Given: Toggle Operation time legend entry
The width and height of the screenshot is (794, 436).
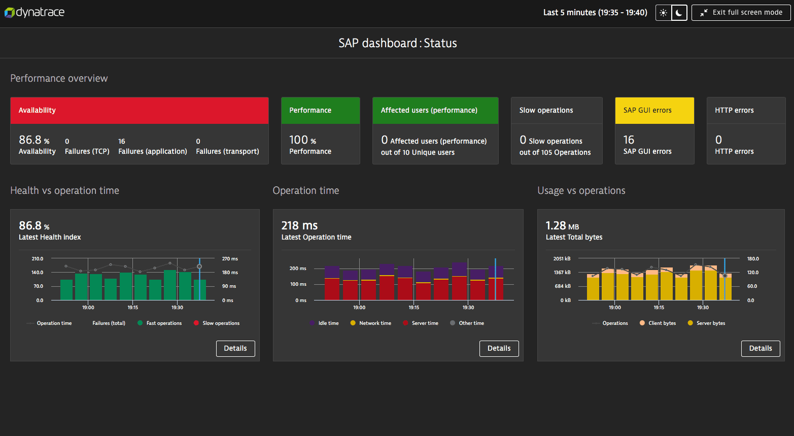Looking at the screenshot, I should [49, 323].
